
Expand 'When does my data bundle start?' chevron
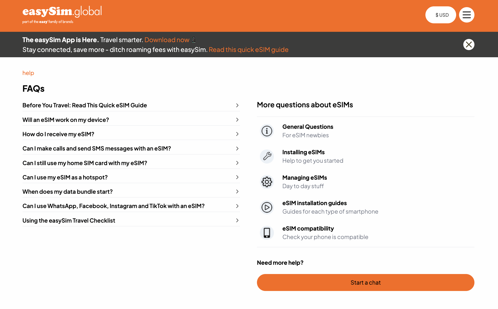(237, 192)
